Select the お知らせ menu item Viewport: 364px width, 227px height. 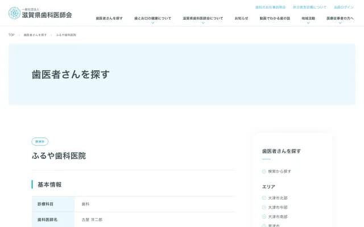pos(241,18)
